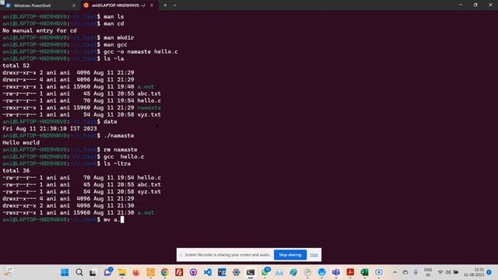Image resolution: width=498 pixels, height=280 pixels.
Task: Click the battery tray icon
Action: pyautogui.click(x=456, y=272)
